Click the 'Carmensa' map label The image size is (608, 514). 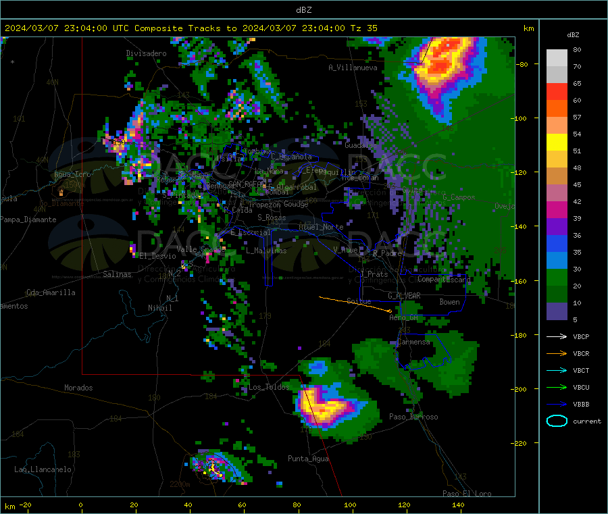coord(413,342)
